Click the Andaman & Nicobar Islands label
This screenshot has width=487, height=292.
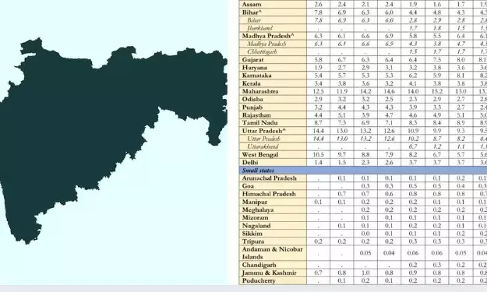pyautogui.click(x=273, y=253)
